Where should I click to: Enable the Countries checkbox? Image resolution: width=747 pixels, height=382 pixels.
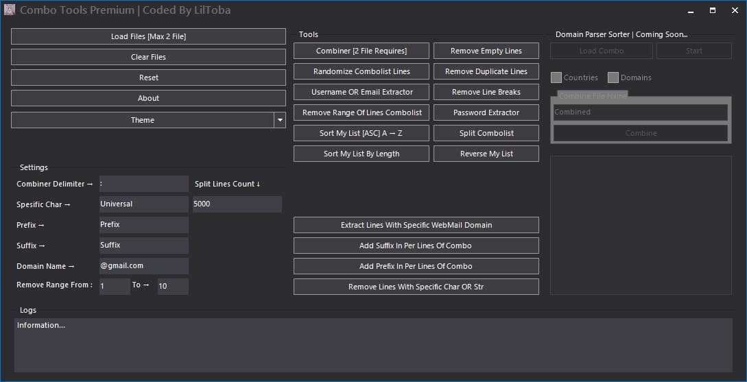(556, 77)
